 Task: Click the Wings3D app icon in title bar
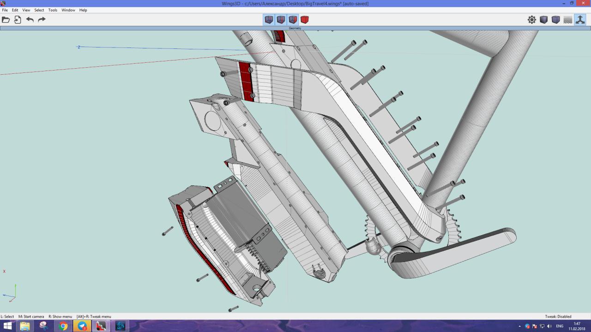click(3, 3)
